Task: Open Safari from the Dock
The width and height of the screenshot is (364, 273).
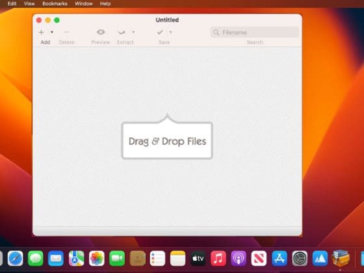Action: click(x=16, y=259)
